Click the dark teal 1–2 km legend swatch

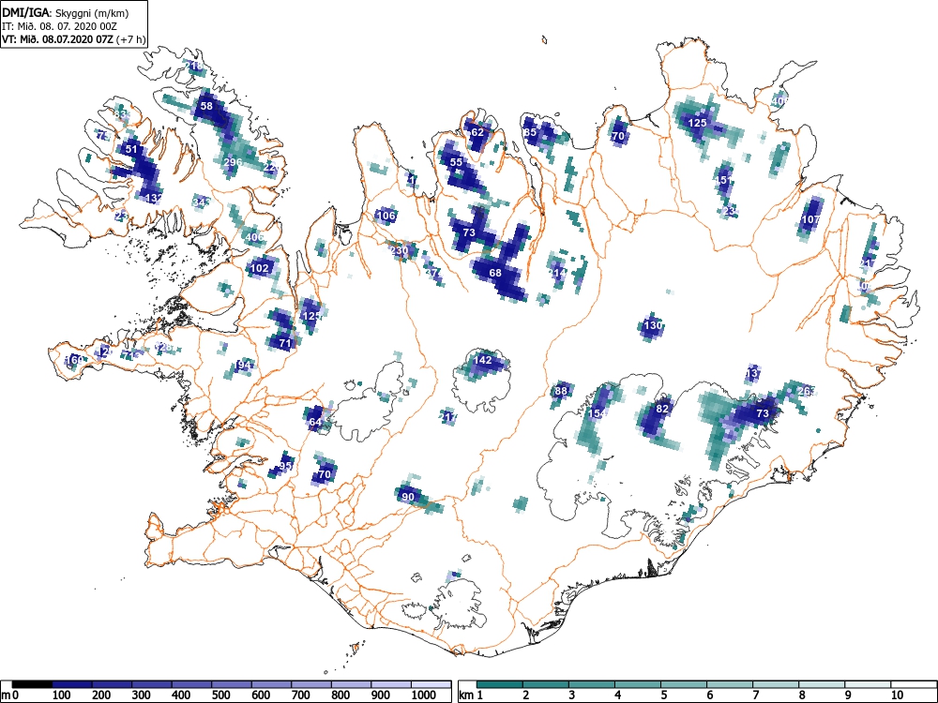pos(500,684)
